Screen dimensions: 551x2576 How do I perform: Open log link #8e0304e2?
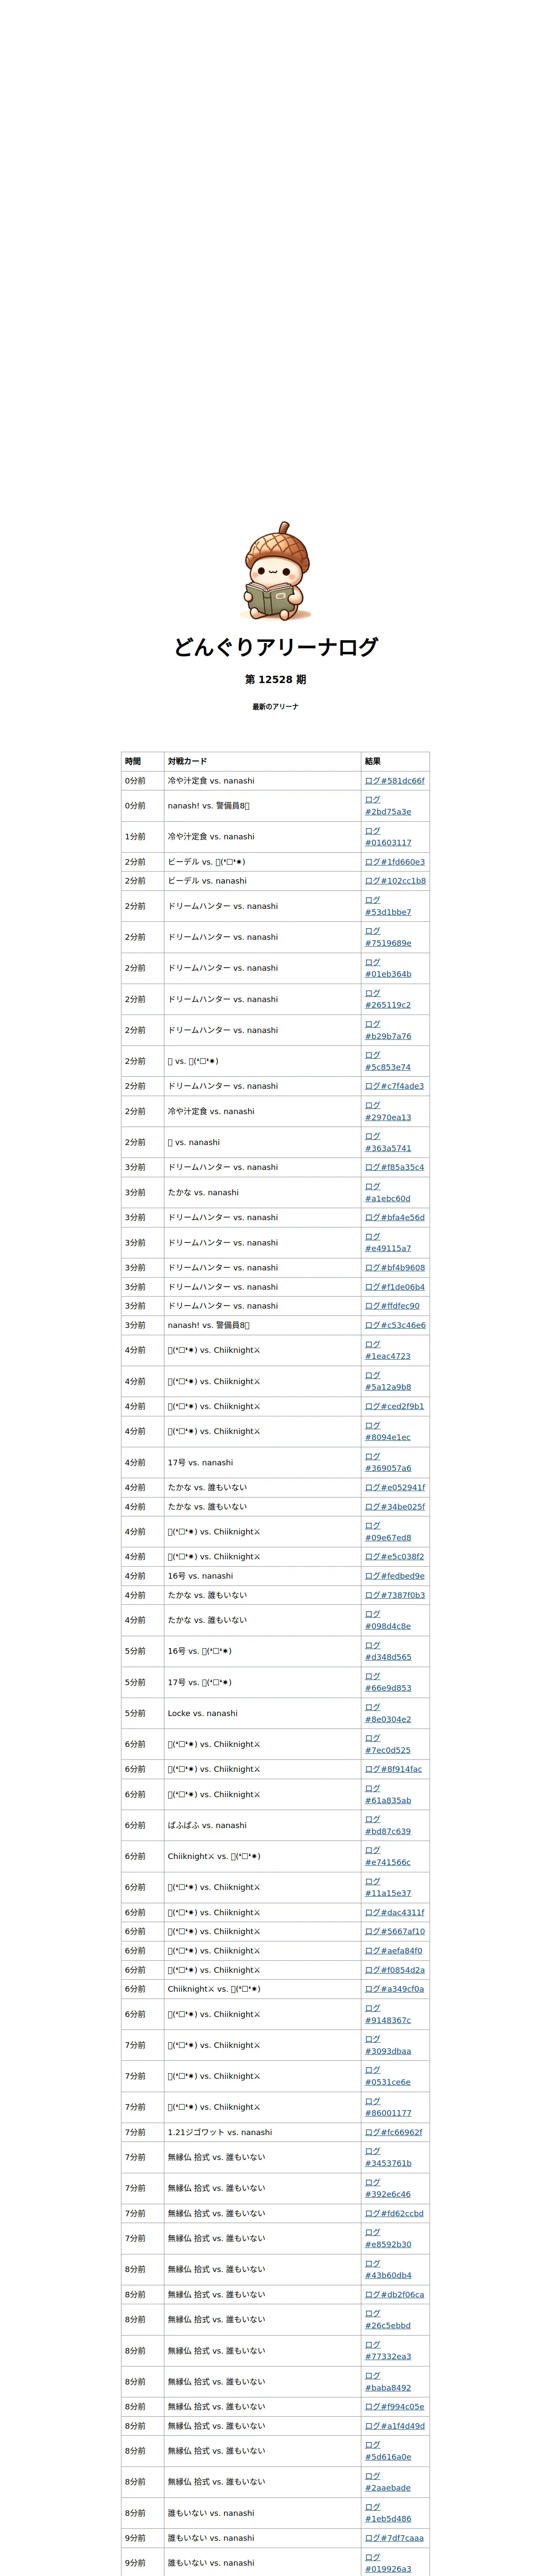[x=388, y=1713]
